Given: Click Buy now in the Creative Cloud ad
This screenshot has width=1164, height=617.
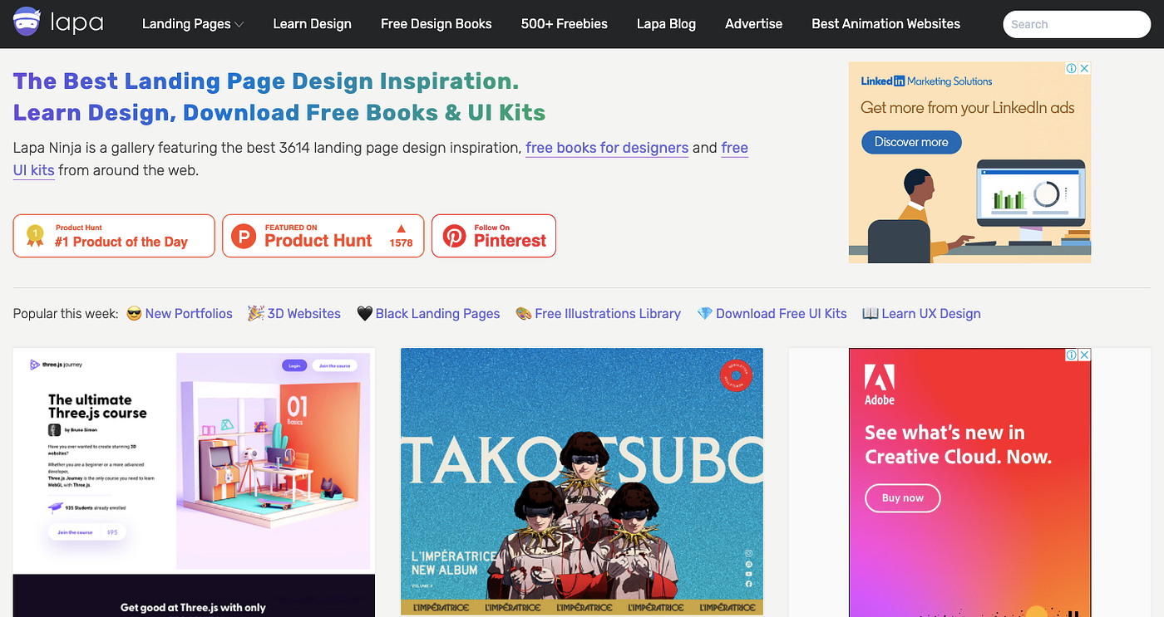Looking at the screenshot, I should tap(902, 498).
